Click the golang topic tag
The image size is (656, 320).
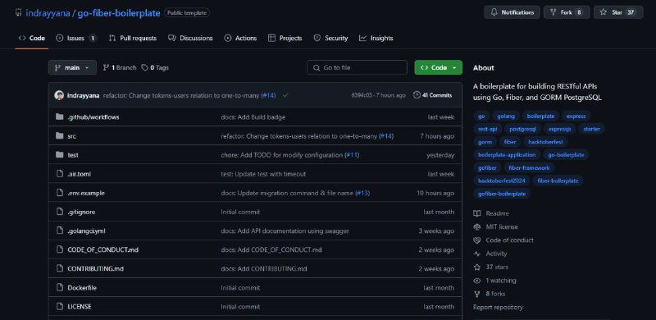[x=506, y=116]
